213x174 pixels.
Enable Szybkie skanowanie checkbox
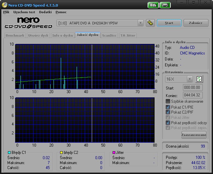coord(168,101)
